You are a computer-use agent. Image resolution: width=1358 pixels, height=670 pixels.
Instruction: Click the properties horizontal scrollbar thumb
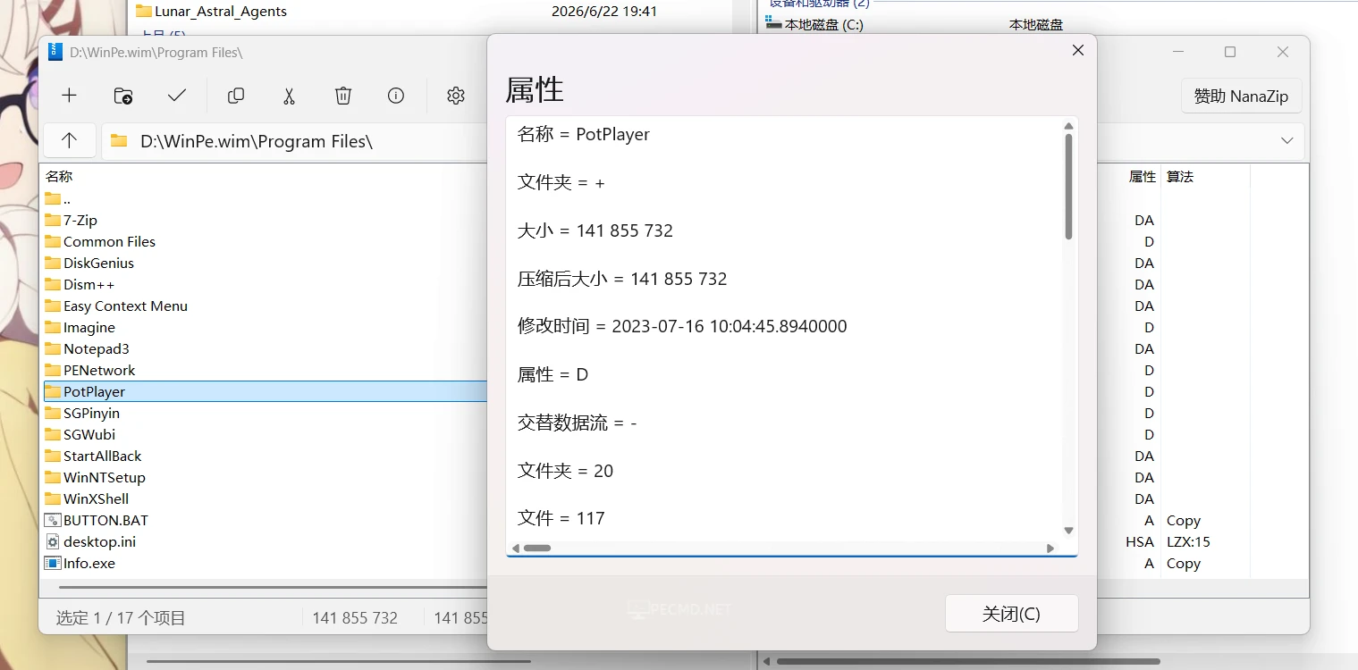tap(537, 548)
